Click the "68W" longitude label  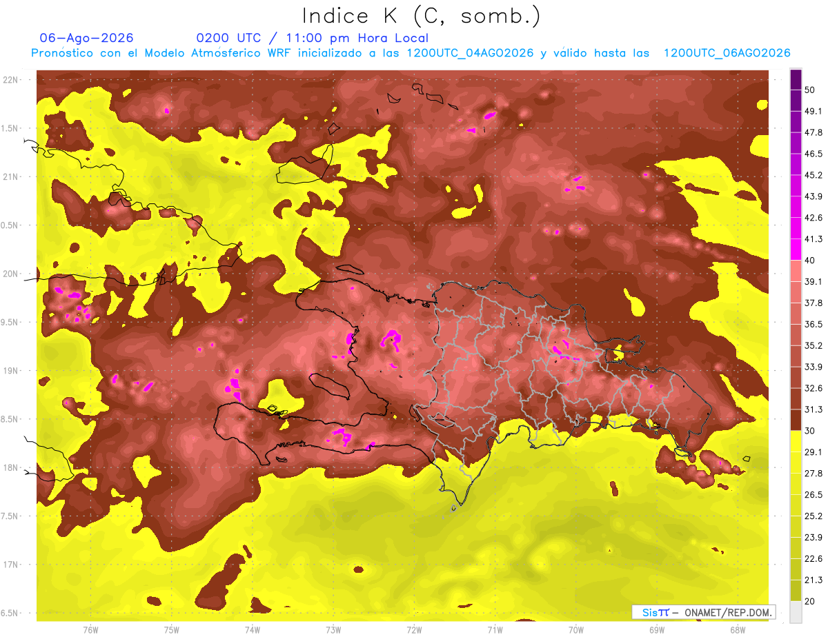click(x=738, y=630)
